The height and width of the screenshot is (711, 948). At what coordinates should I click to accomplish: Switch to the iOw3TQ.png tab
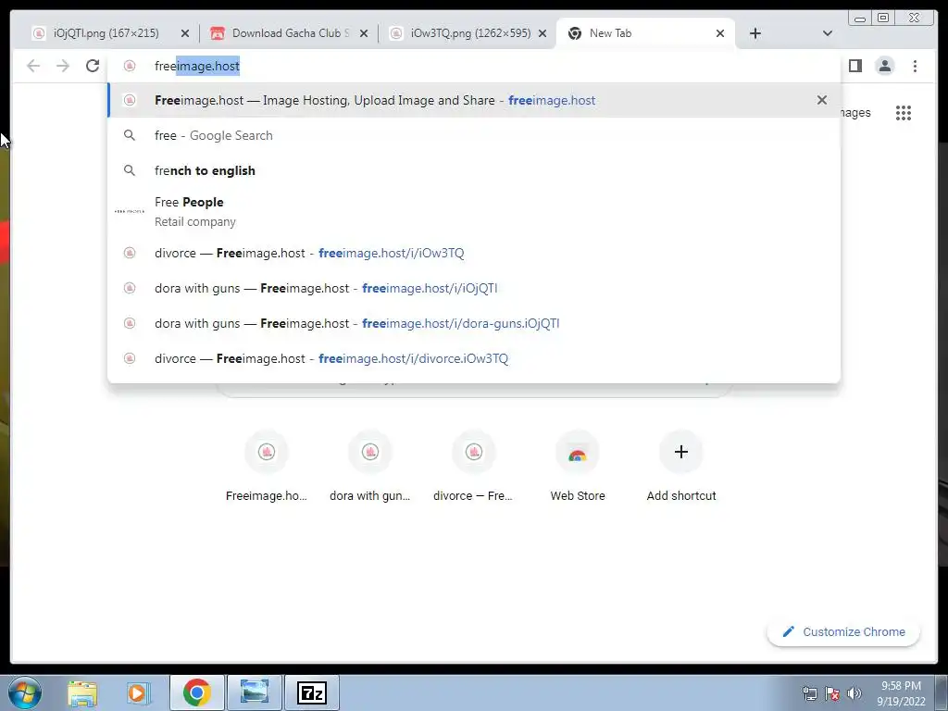click(x=469, y=33)
